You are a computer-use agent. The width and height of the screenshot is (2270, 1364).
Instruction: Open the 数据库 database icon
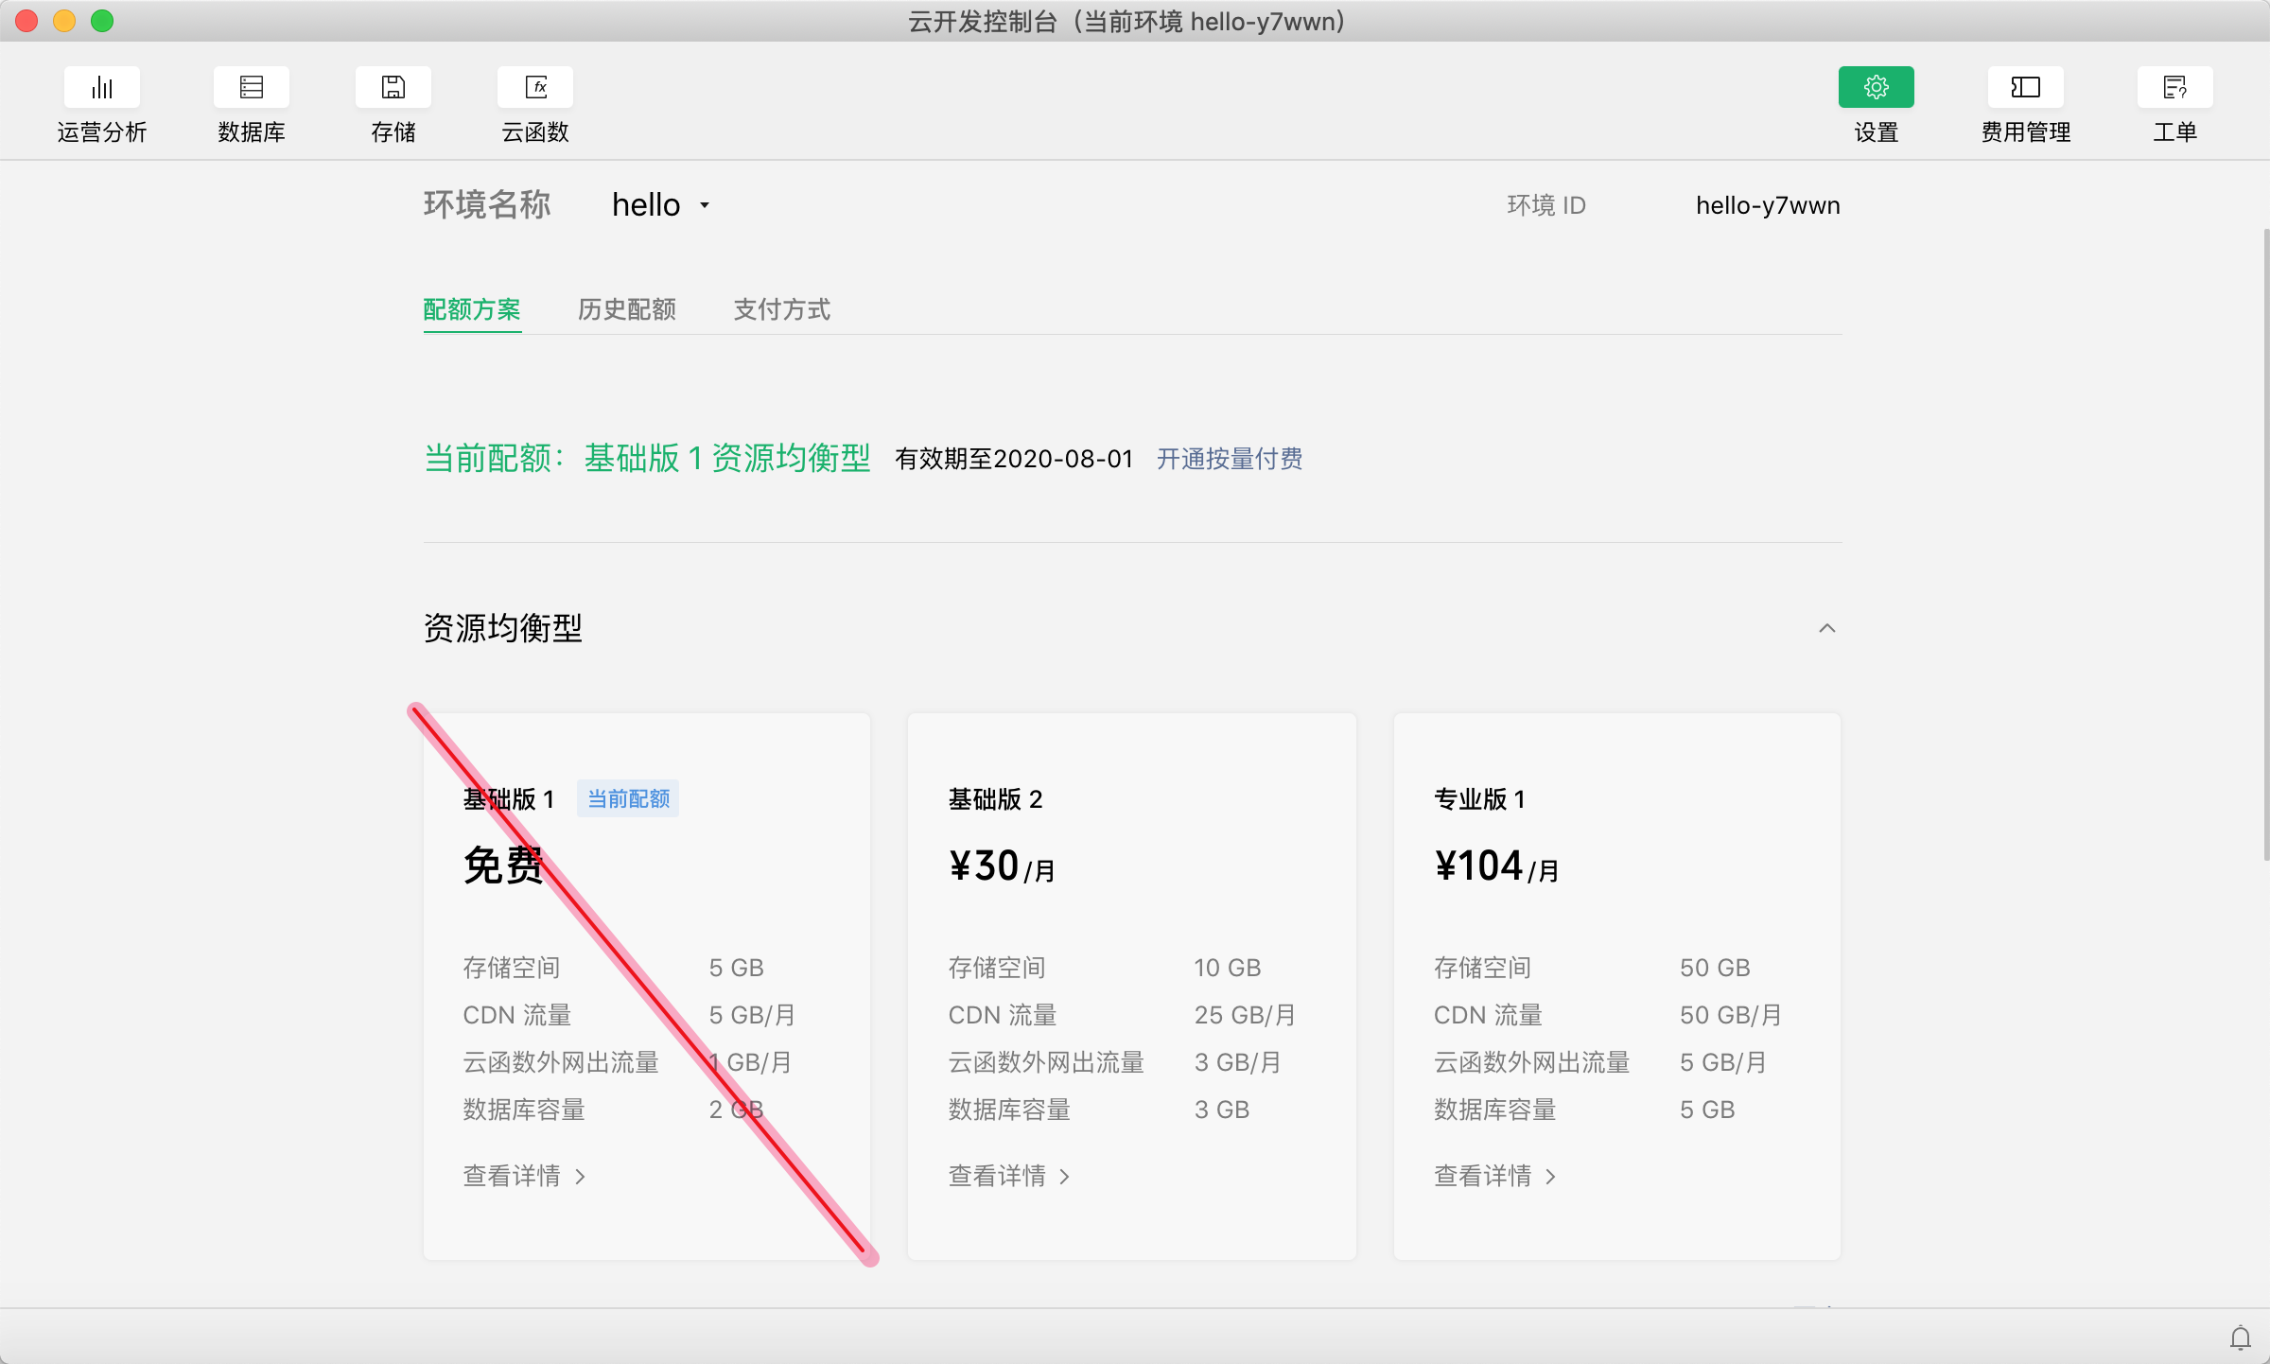tap(251, 88)
